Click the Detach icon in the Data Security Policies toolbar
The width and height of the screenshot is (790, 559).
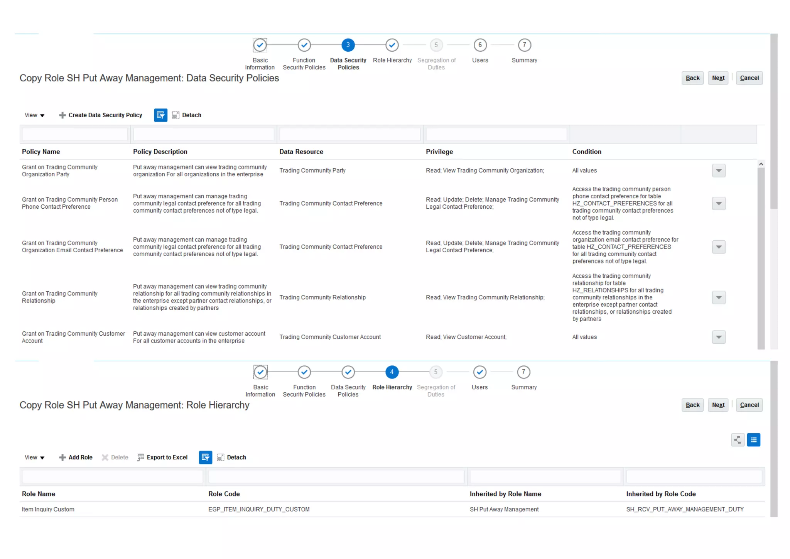[176, 115]
